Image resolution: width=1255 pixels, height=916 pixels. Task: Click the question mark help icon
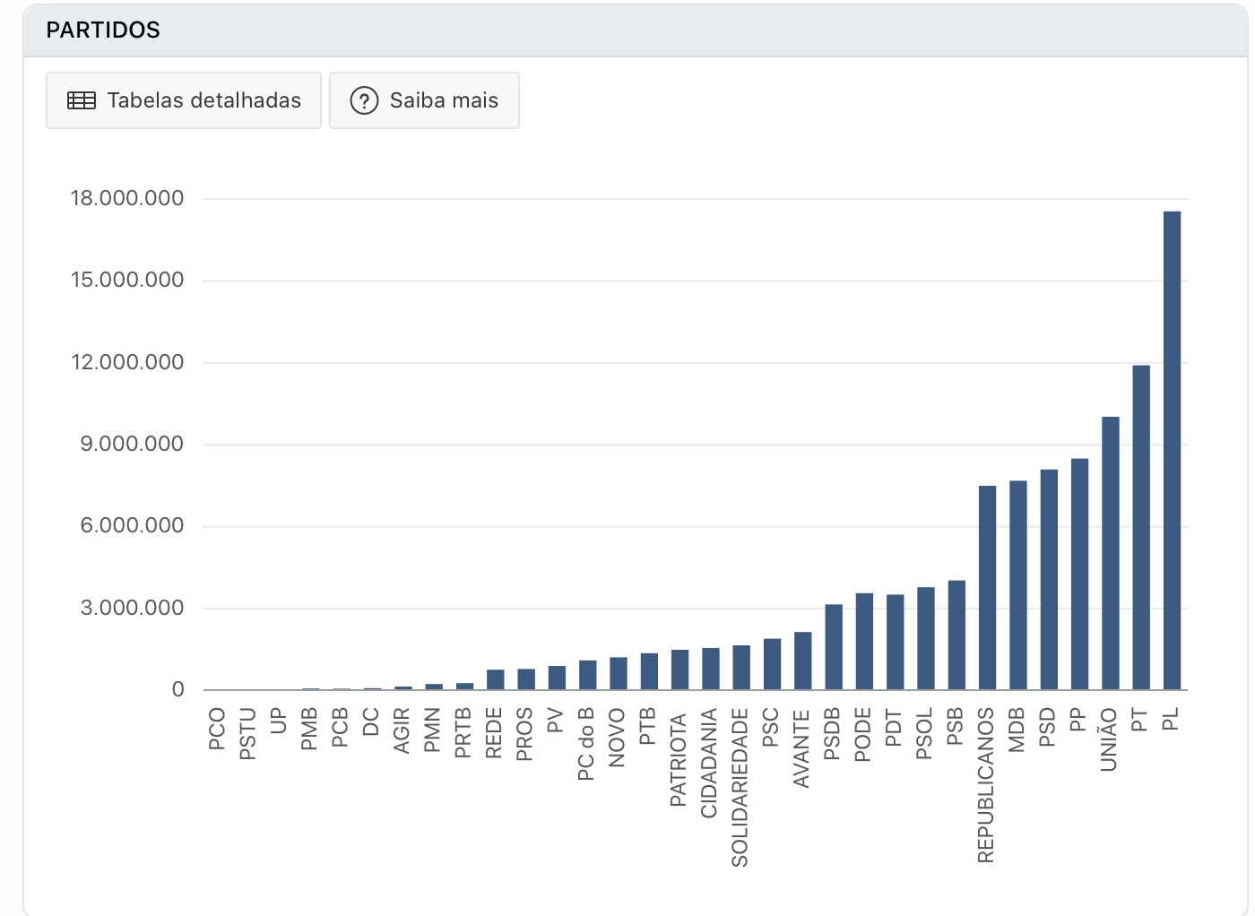364,100
